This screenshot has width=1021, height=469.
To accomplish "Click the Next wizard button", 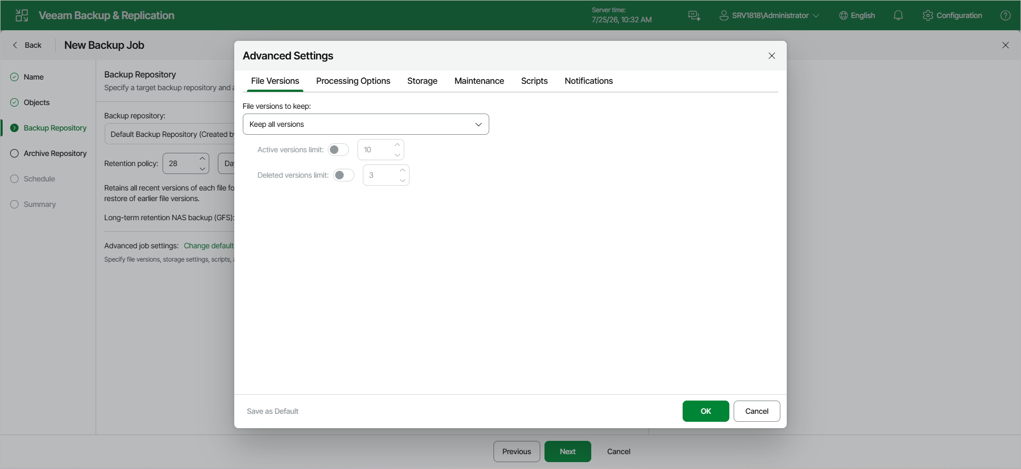I will coord(568,451).
